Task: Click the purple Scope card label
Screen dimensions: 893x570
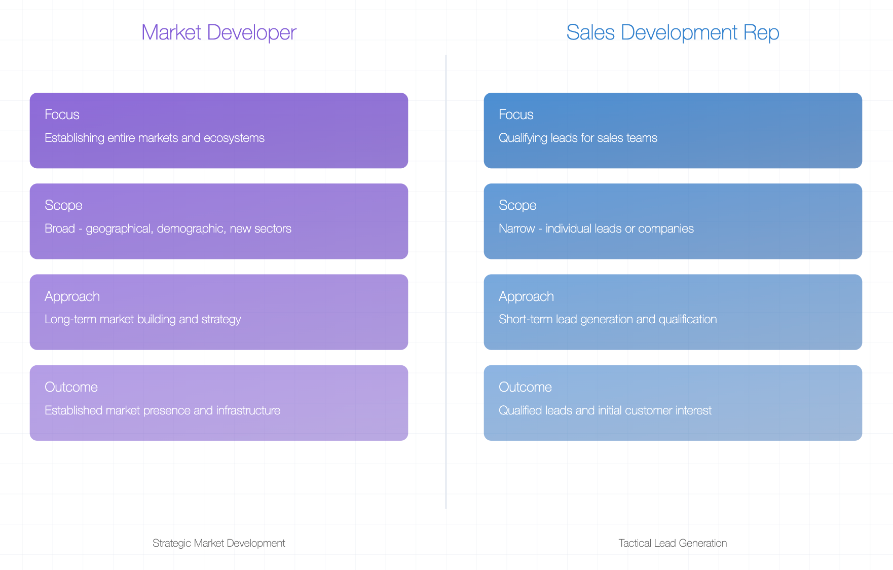Action: (x=63, y=206)
